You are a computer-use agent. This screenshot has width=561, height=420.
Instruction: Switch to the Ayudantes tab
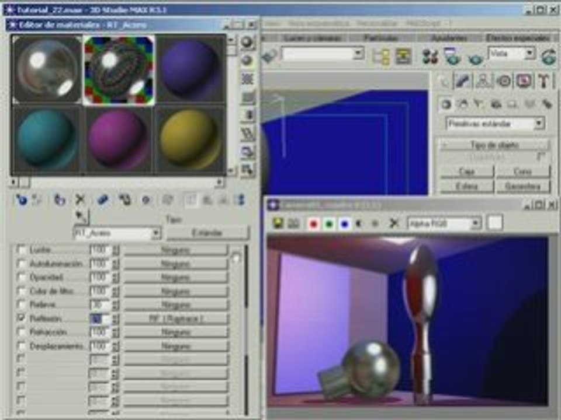(x=449, y=38)
